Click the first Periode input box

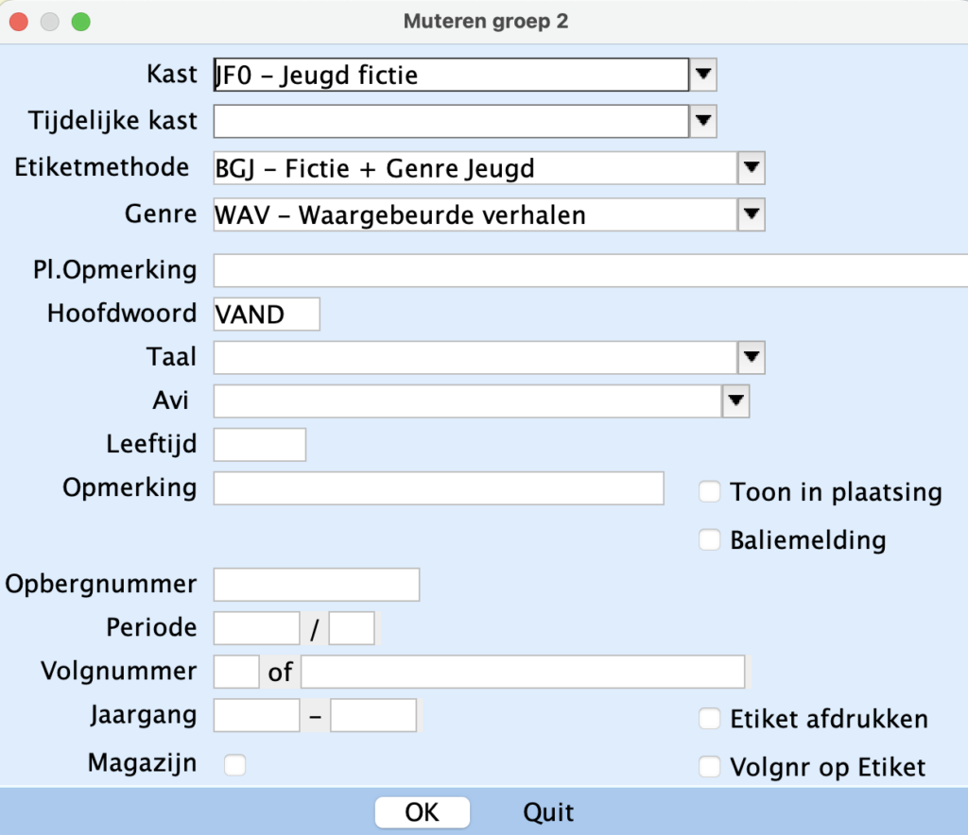tap(257, 628)
